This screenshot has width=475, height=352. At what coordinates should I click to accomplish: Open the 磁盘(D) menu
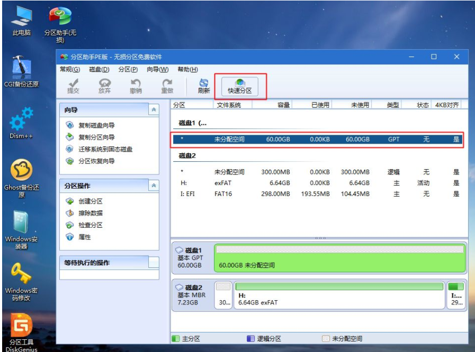click(x=99, y=69)
